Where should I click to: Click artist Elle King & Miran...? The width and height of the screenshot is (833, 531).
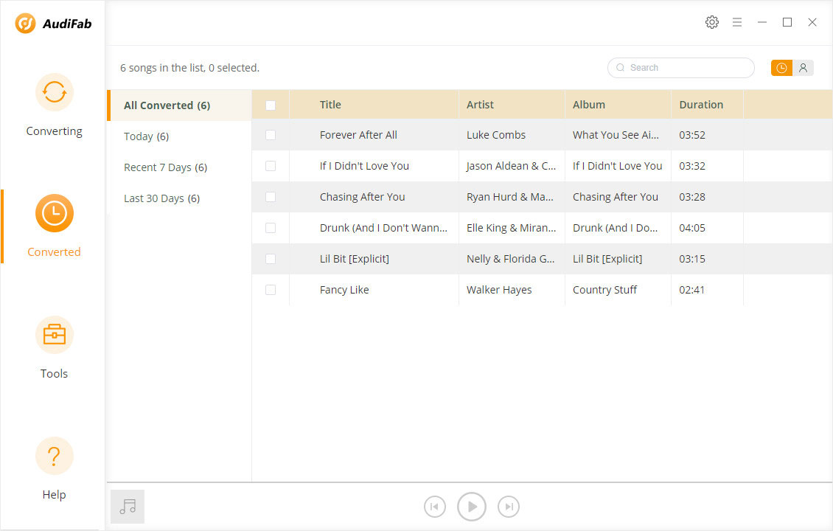(511, 228)
